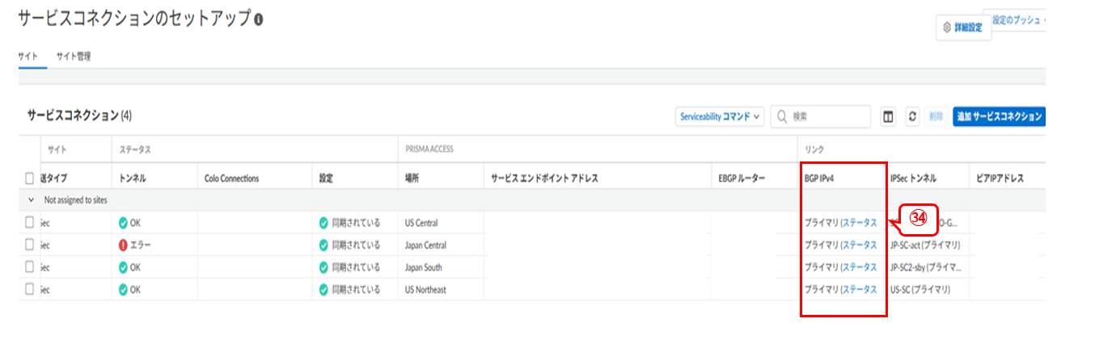
Task: Open the ステータス link for Japan Central
Action: pos(859,245)
